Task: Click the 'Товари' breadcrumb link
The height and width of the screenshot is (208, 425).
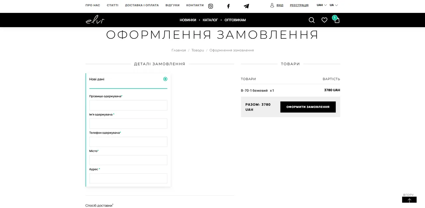Action: click(x=198, y=50)
